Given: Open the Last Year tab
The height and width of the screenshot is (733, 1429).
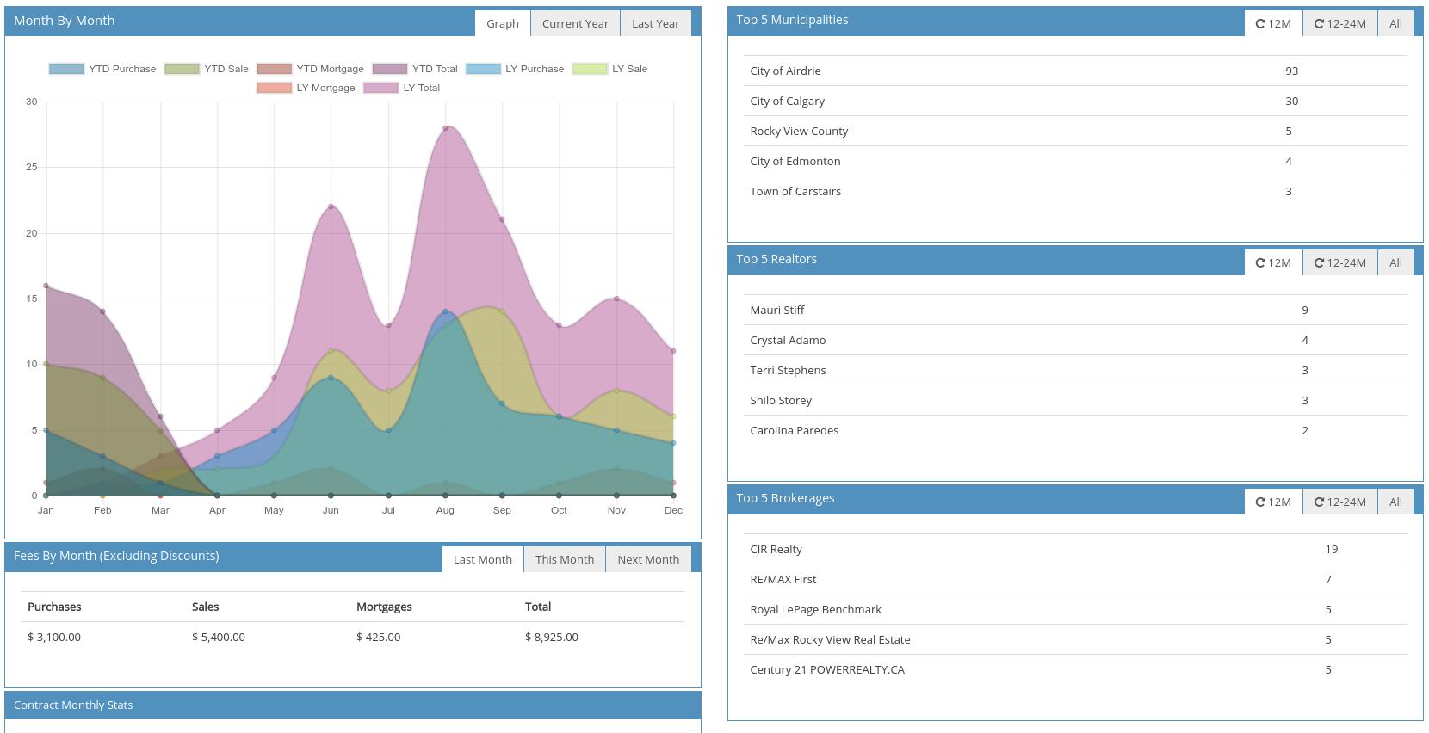Looking at the screenshot, I should coord(655,23).
